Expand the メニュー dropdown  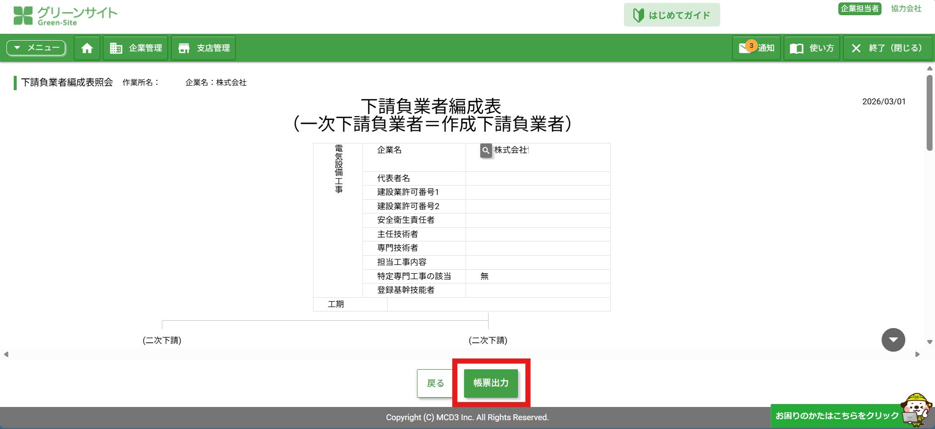click(x=36, y=48)
